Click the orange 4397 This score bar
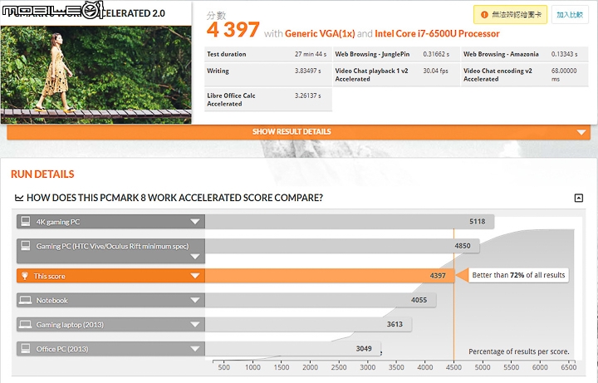Viewport: 598px width, 383px height. [x=330, y=276]
